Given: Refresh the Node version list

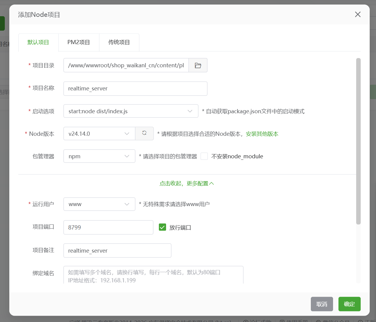Looking at the screenshot, I should 144,133.
